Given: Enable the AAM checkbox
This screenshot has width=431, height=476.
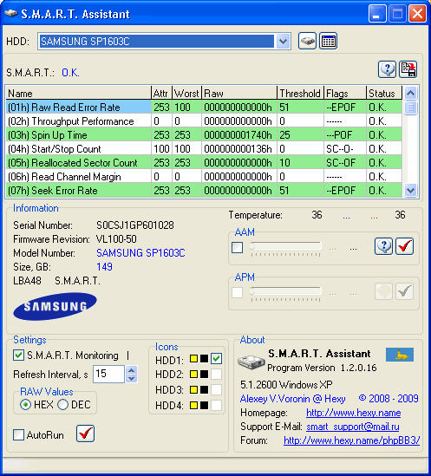Looking at the screenshot, I should [x=237, y=247].
